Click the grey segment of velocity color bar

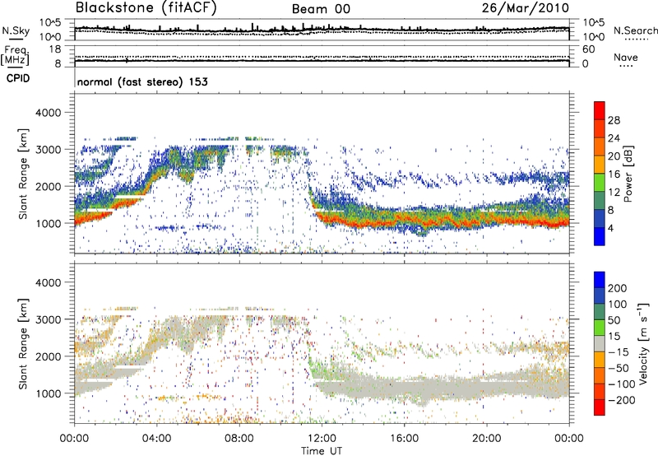pos(600,343)
